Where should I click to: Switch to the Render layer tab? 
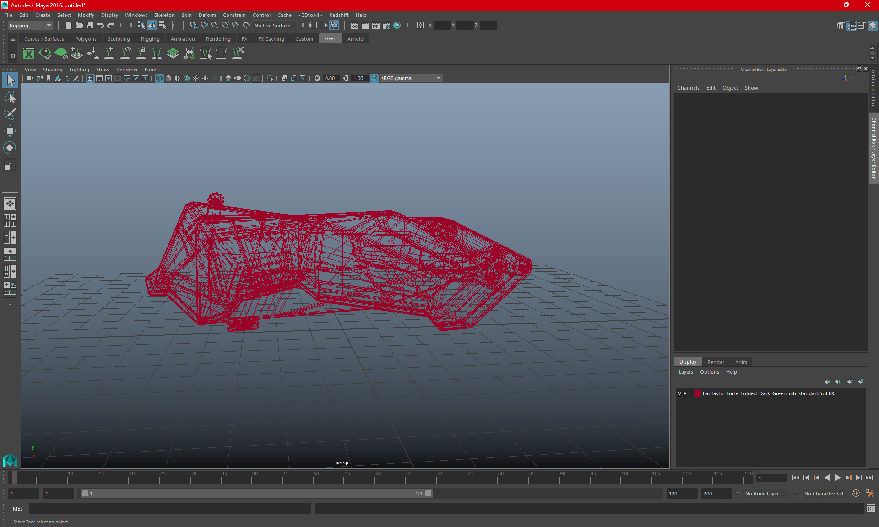point(716,362)
